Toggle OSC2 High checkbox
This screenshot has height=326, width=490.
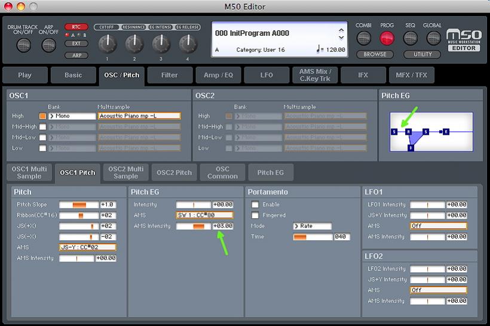pyautogui.click(x=229, y=116)
